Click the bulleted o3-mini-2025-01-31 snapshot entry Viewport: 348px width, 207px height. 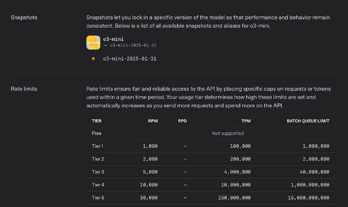[130, 59]
